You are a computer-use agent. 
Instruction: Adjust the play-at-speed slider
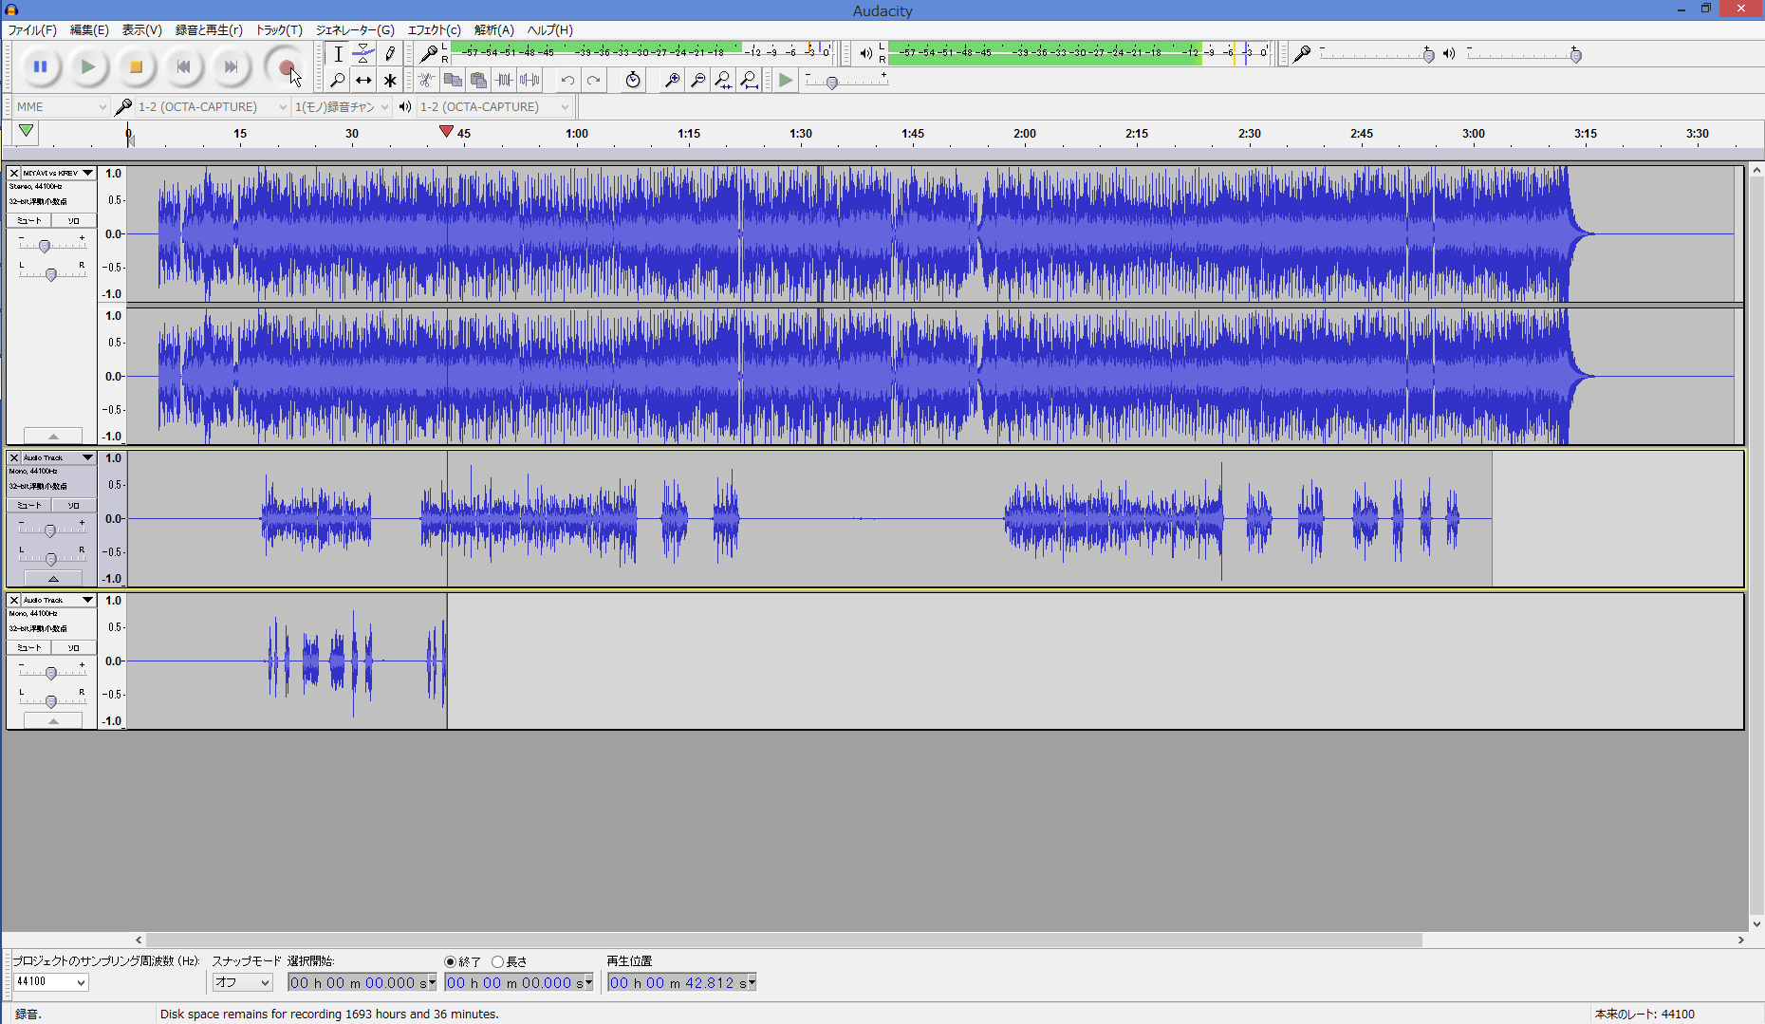(832, 83)
